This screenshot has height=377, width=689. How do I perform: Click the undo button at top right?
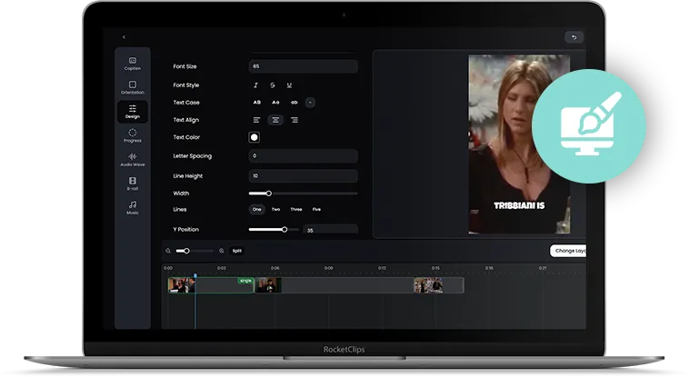[574, 37]
